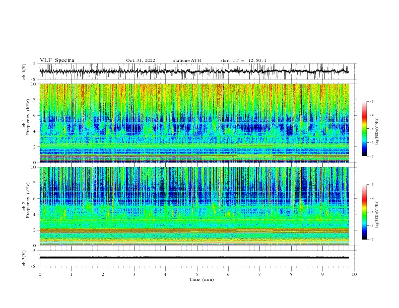399x308 pixels.
Task: Click the "-3" label on ch.1 color bar
Action: click(x=371, y=101)
